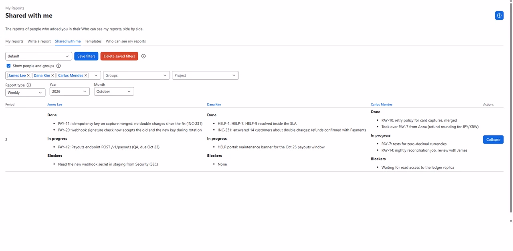The image size is (513, 251).
Task: Open the Month October dropdown
Action: (114, 91)
